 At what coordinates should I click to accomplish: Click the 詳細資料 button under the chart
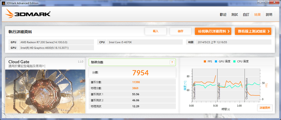click(x=265, y=108)
